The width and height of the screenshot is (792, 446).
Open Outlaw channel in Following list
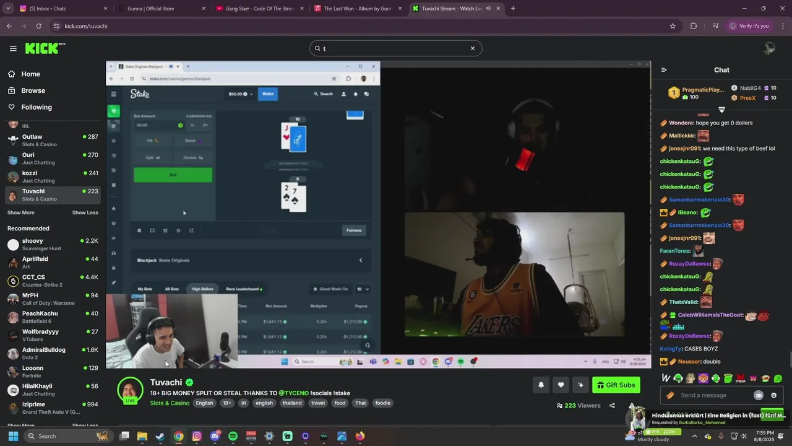point(53,140)
